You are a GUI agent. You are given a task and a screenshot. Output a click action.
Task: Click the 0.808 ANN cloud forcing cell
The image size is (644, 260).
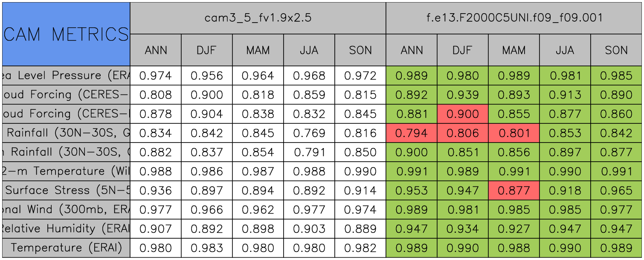coord(156,95)
